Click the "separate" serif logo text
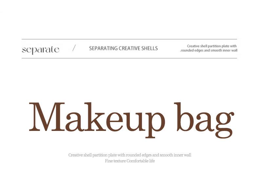This screenshot has height=188, width=259. [x=40, y=50]
